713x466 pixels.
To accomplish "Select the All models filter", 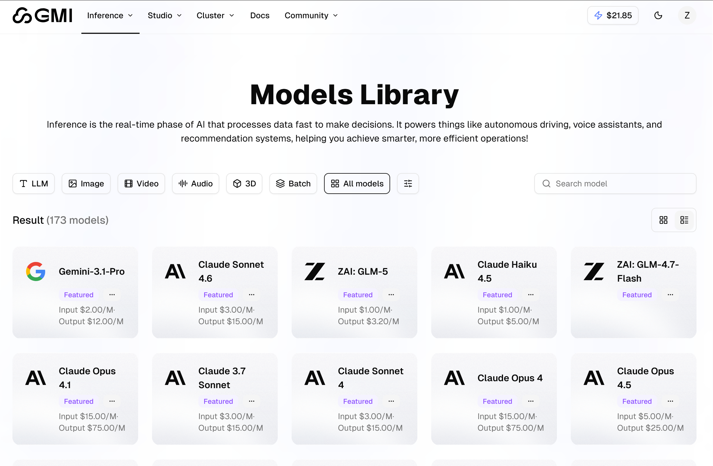I will point(356,183).
